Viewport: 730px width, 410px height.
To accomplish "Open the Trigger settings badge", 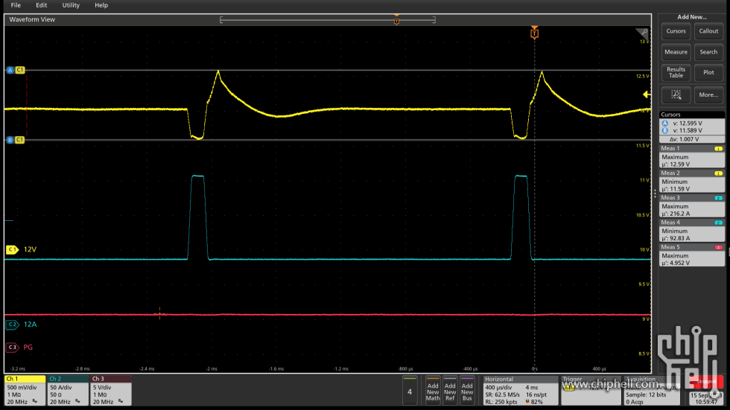I will tap(591, 391).
